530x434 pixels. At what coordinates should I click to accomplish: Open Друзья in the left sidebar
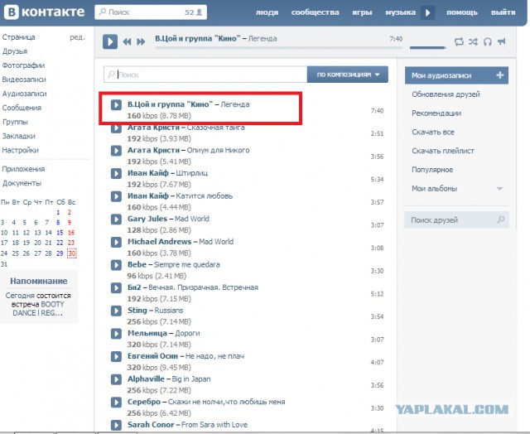[15, 51]
